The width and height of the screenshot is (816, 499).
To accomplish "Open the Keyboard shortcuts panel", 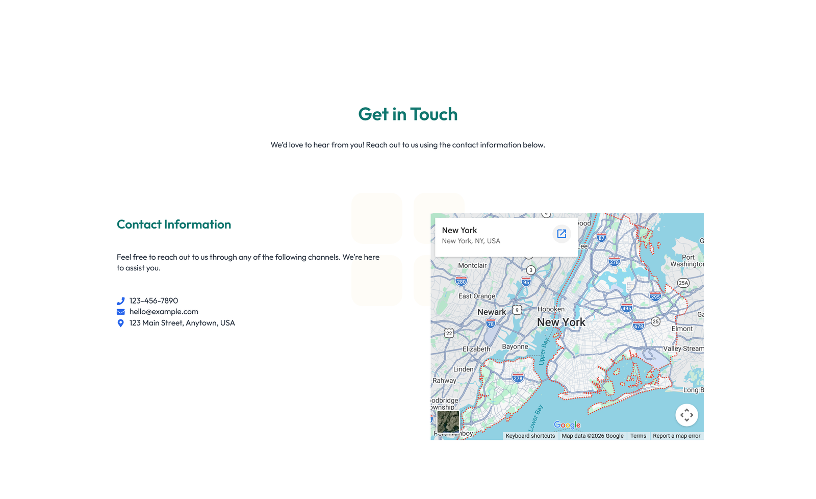I will tap(530, 436).
